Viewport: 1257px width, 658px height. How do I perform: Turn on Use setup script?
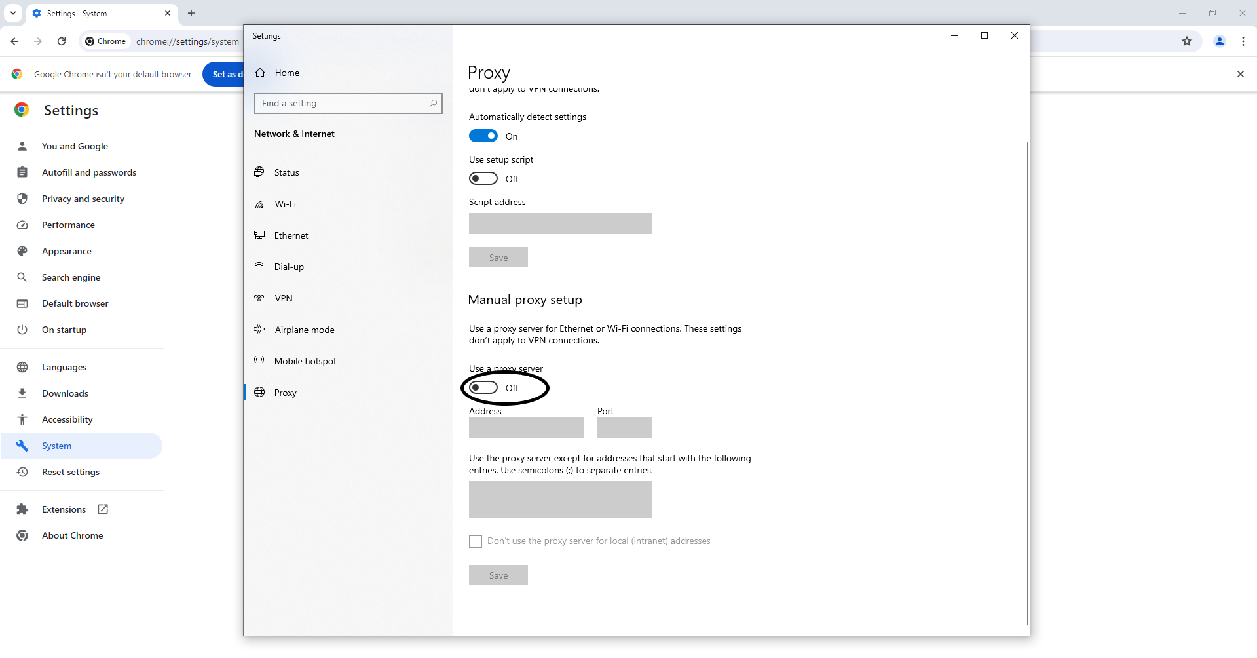(483, 178)
